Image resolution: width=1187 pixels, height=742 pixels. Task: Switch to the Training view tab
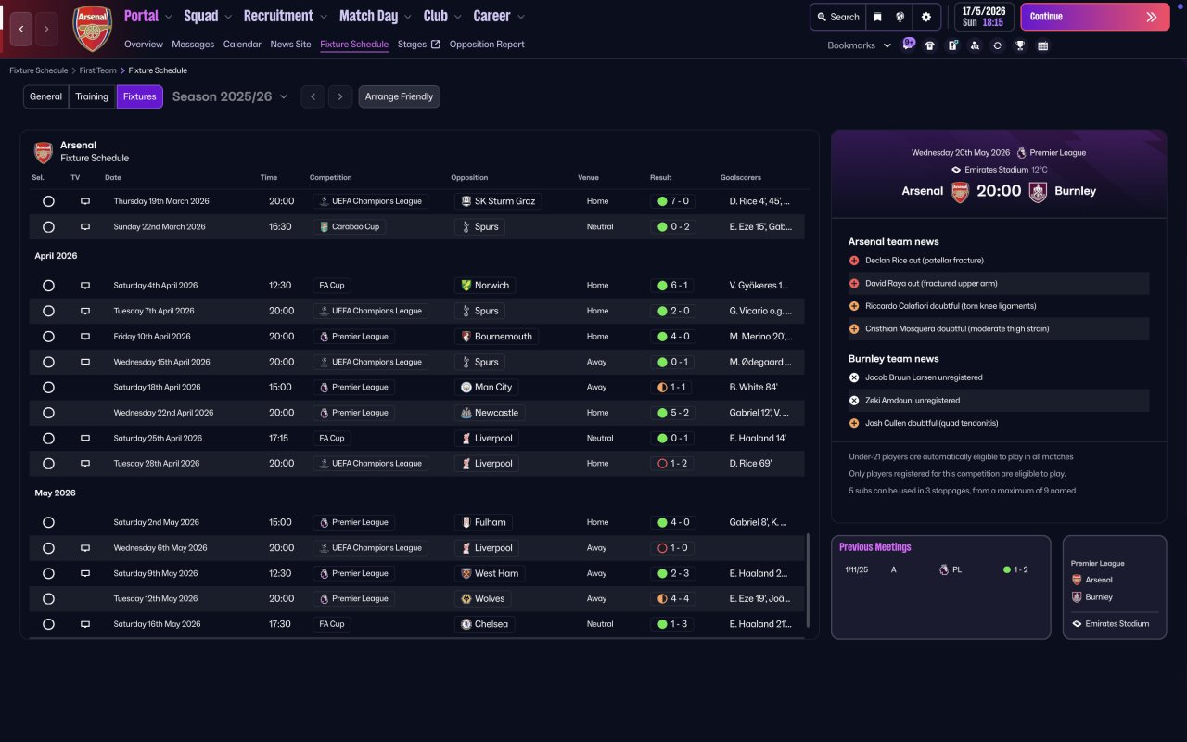92,96
